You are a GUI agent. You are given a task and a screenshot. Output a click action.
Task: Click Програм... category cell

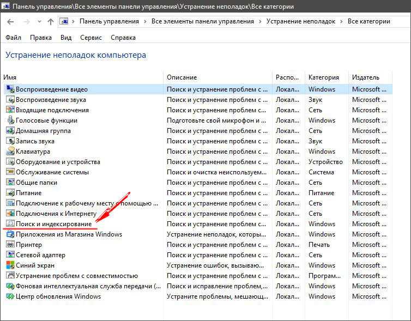point(324,276)
